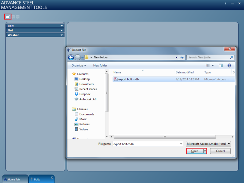
Task: Open Videos library
Action: pos(84,129)
